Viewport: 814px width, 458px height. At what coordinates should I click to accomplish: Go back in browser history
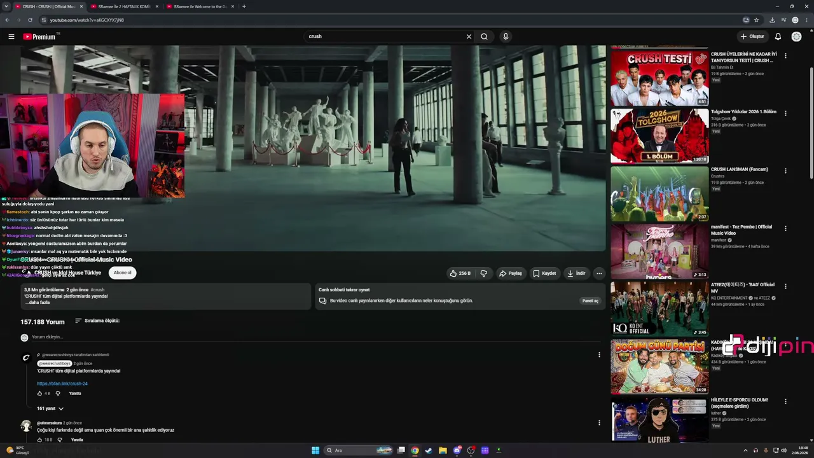point(7,20)
